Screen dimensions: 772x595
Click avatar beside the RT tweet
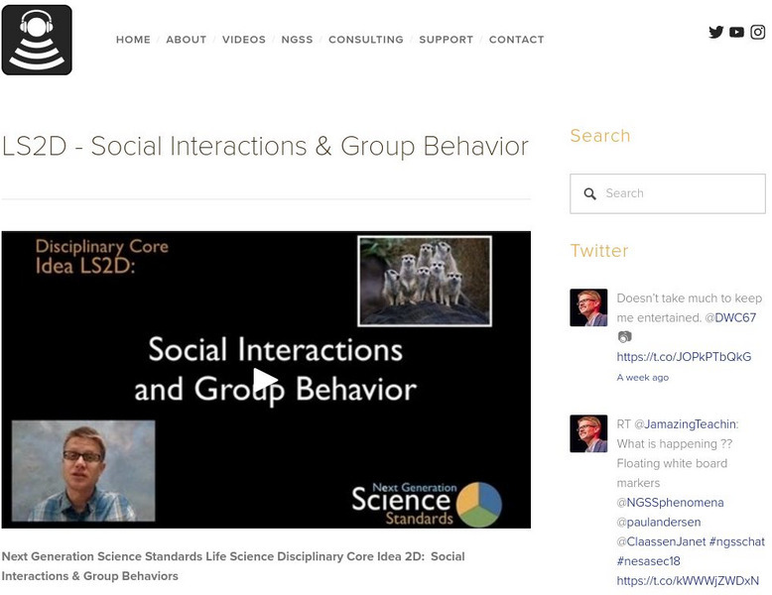pyautogui.click(x=588, y=433)
